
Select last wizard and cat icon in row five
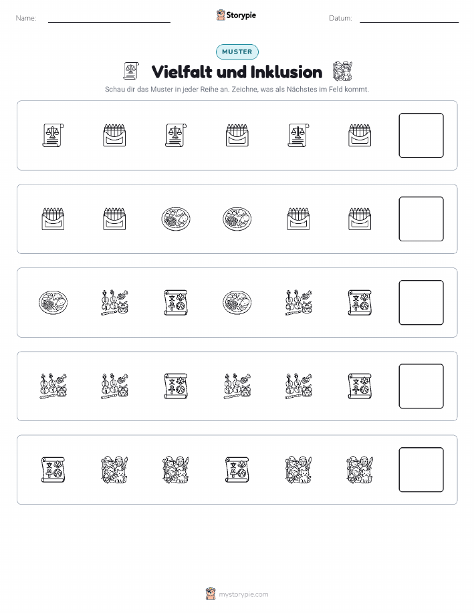tap(360, 469)
